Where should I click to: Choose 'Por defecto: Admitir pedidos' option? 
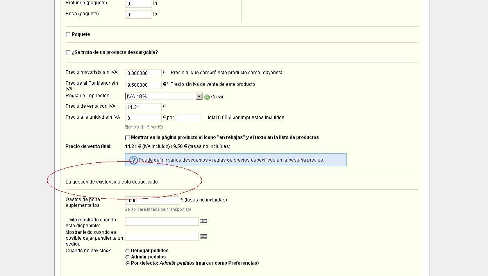click(127, 264)
